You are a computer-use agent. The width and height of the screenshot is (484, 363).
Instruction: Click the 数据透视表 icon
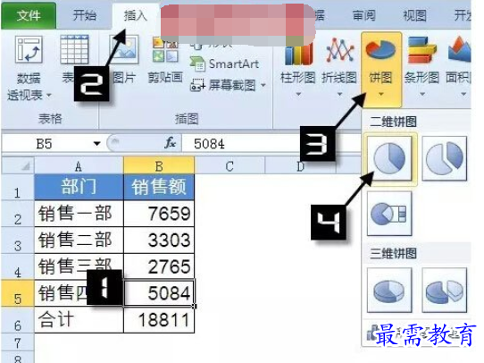(x=29, y=49)
